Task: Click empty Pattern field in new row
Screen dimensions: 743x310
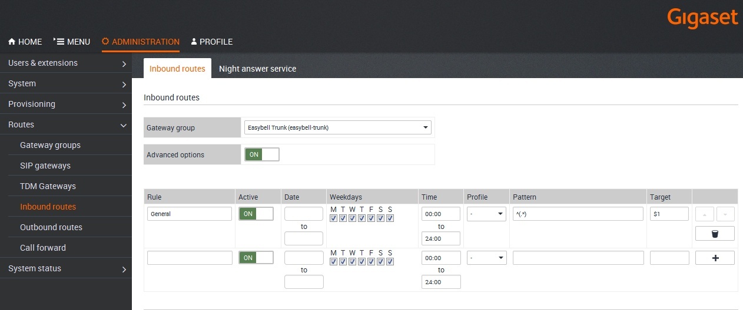Action: (x=578, y=258)
